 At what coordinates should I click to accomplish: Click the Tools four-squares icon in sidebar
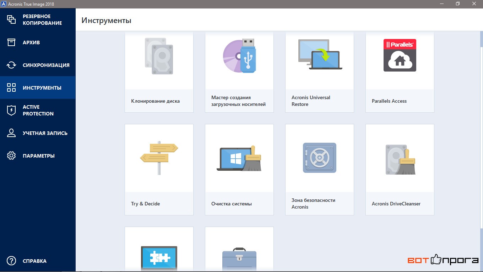coord(11,87)
